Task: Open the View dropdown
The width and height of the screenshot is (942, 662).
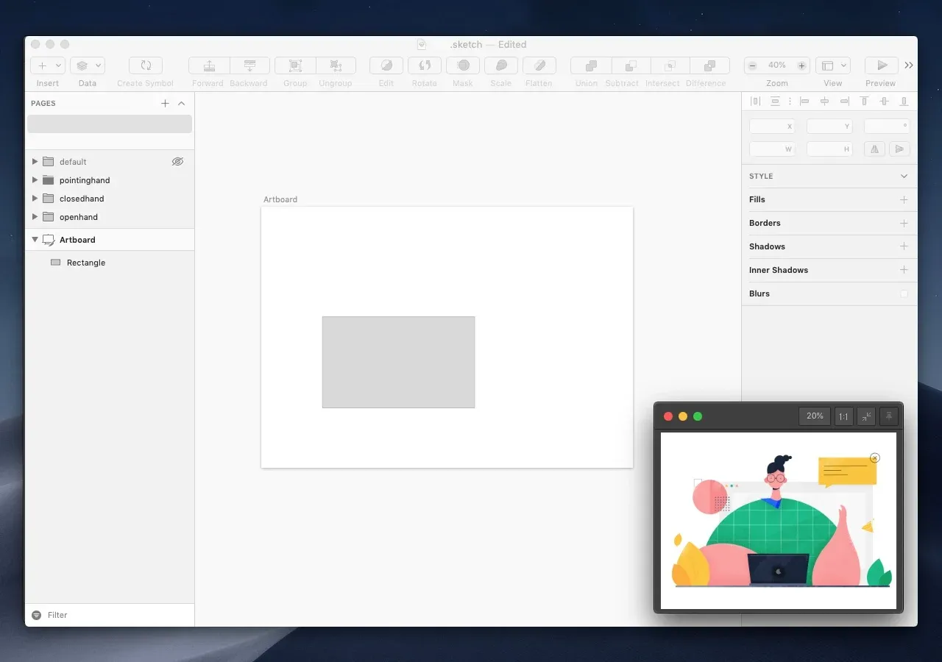Action: [833, 65]
